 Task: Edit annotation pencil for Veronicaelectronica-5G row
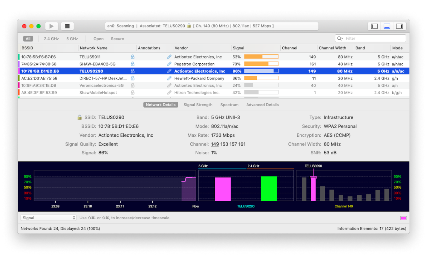point(169,85)
